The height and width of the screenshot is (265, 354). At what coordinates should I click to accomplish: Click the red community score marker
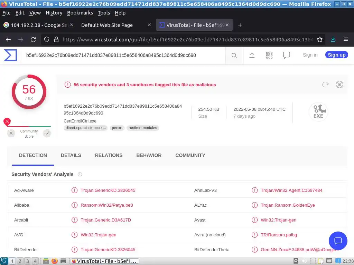point(7,122)
